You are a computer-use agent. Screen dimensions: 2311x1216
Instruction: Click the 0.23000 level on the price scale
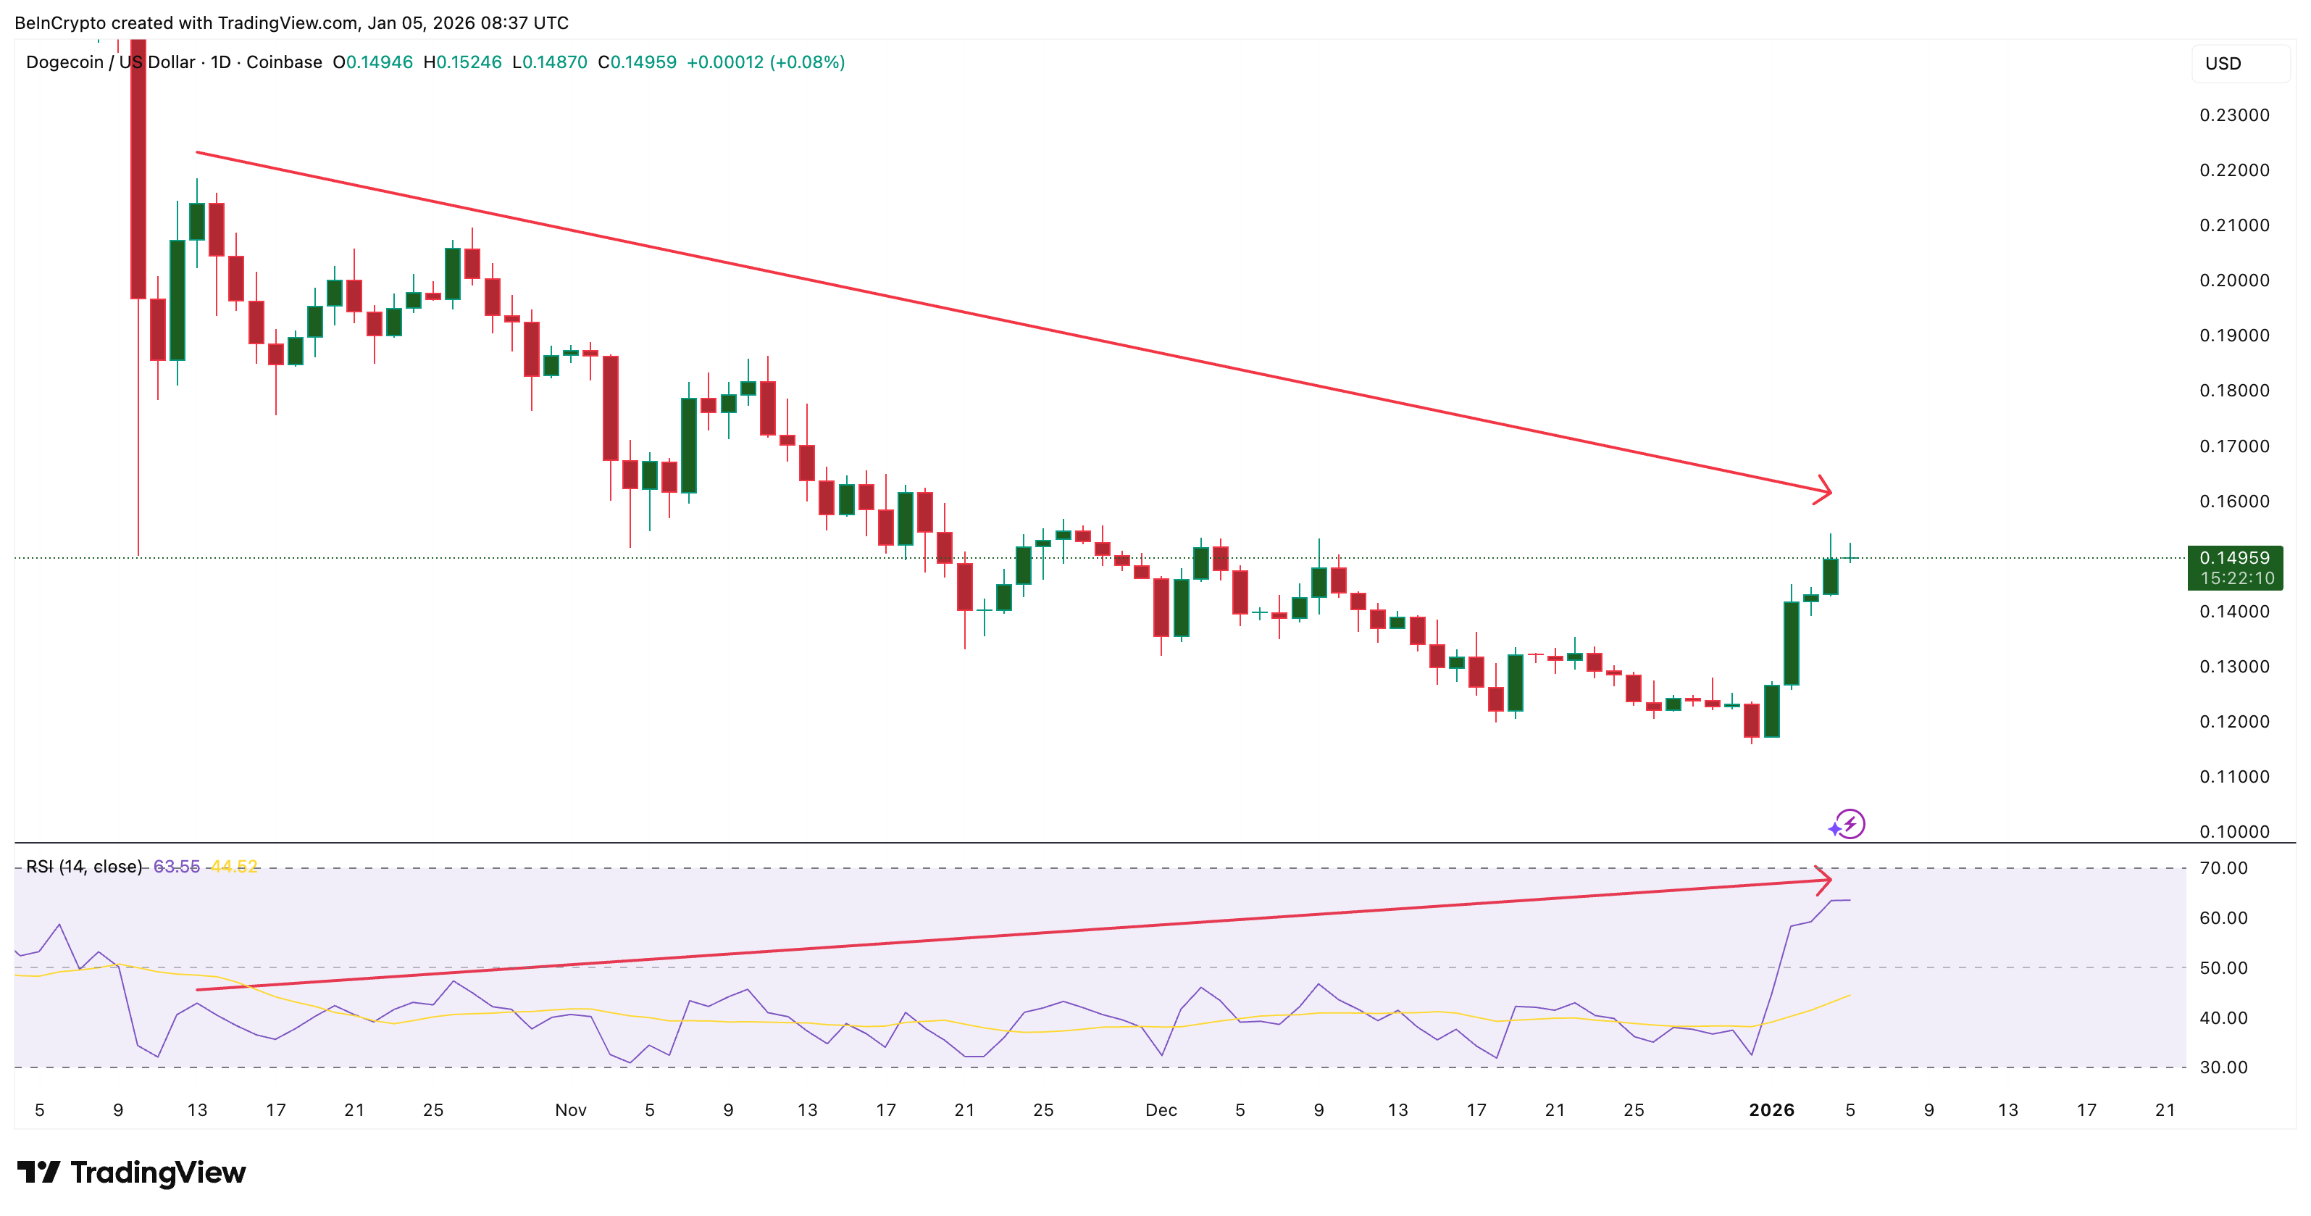click(2236, 115)
